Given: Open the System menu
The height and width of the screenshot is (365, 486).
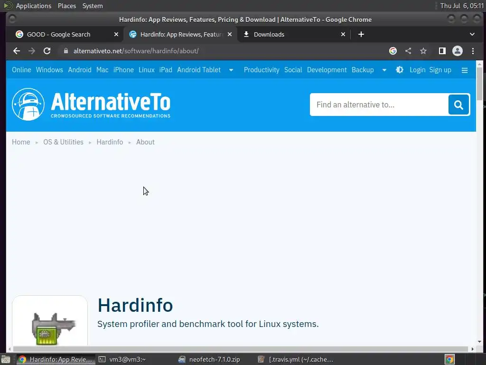Looking at the screenshot, I should pyautogui.click(x=93, y=6).
